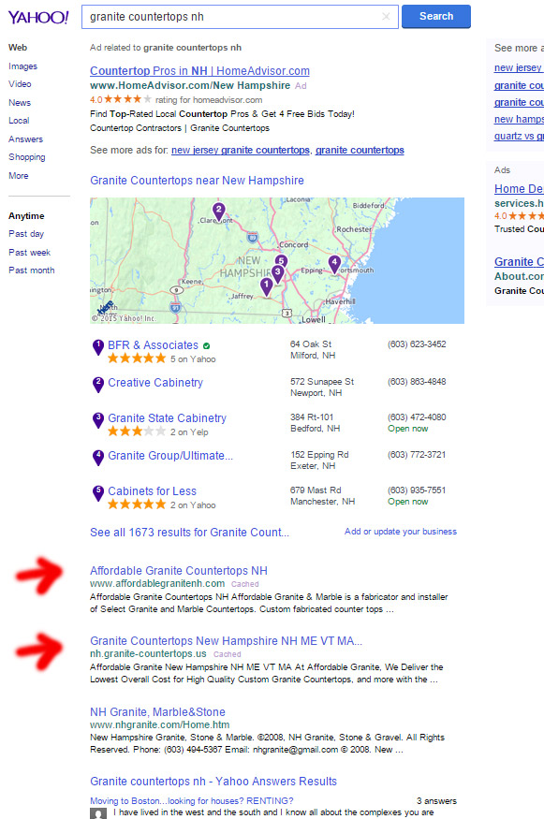Open NH Granite, Marble&Stone result
The image size is (544, 819).
(x=157, y=712)
